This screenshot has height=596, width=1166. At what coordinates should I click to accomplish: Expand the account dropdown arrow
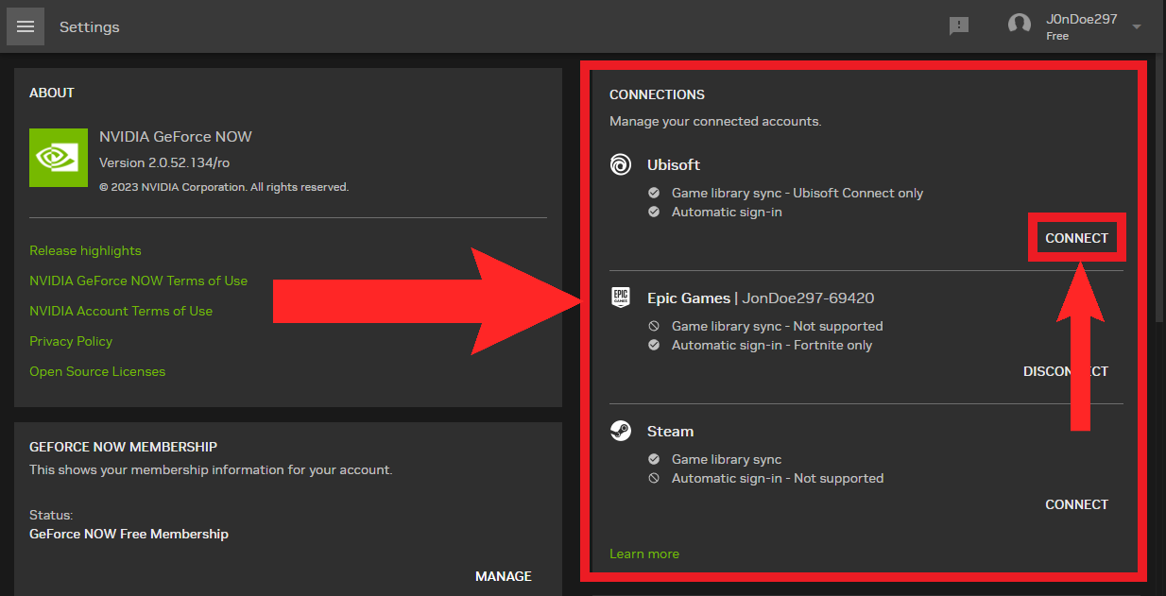point(1137,26)
